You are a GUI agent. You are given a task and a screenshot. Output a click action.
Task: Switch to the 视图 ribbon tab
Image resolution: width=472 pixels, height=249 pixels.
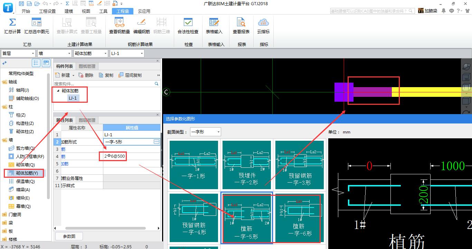(x=86, y=11)
